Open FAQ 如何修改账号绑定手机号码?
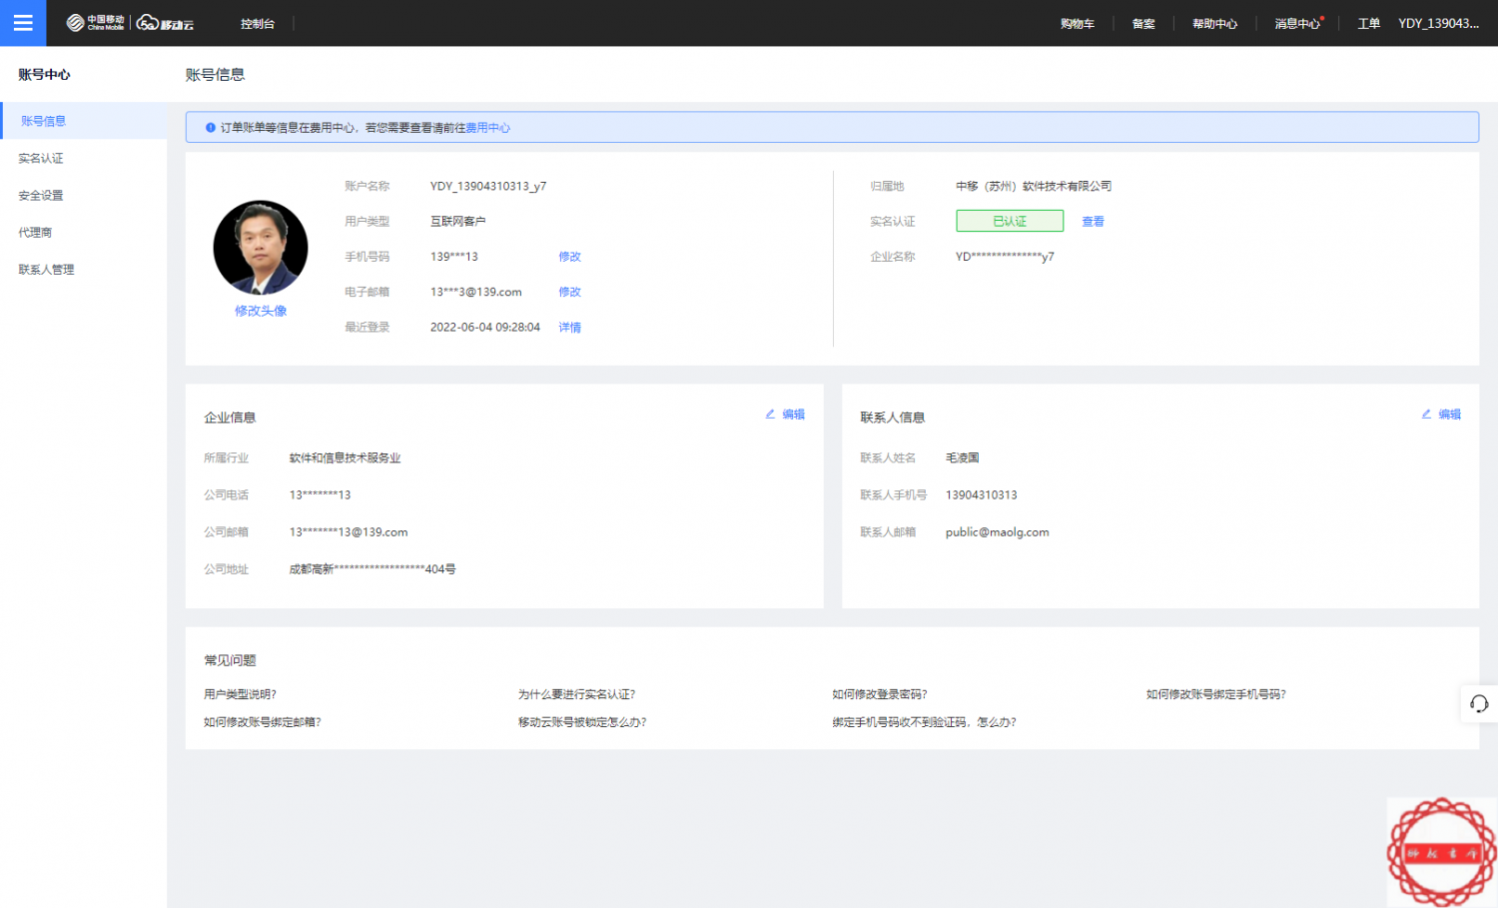Viewport: 1498px width, 908px height. click(x=1216, y=694)
